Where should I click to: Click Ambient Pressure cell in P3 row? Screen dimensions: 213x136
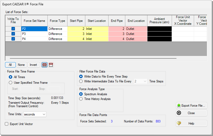[x=159, y=34]
